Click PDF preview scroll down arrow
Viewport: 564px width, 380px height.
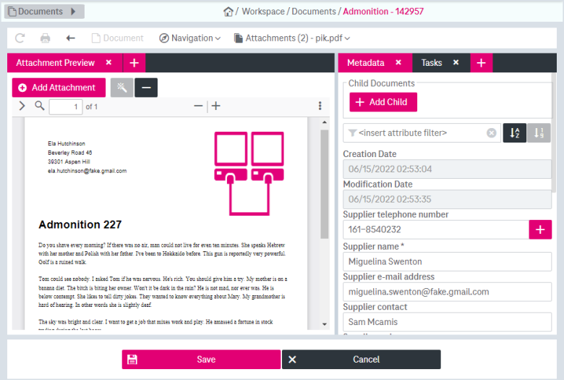click(x=325, y=324)
